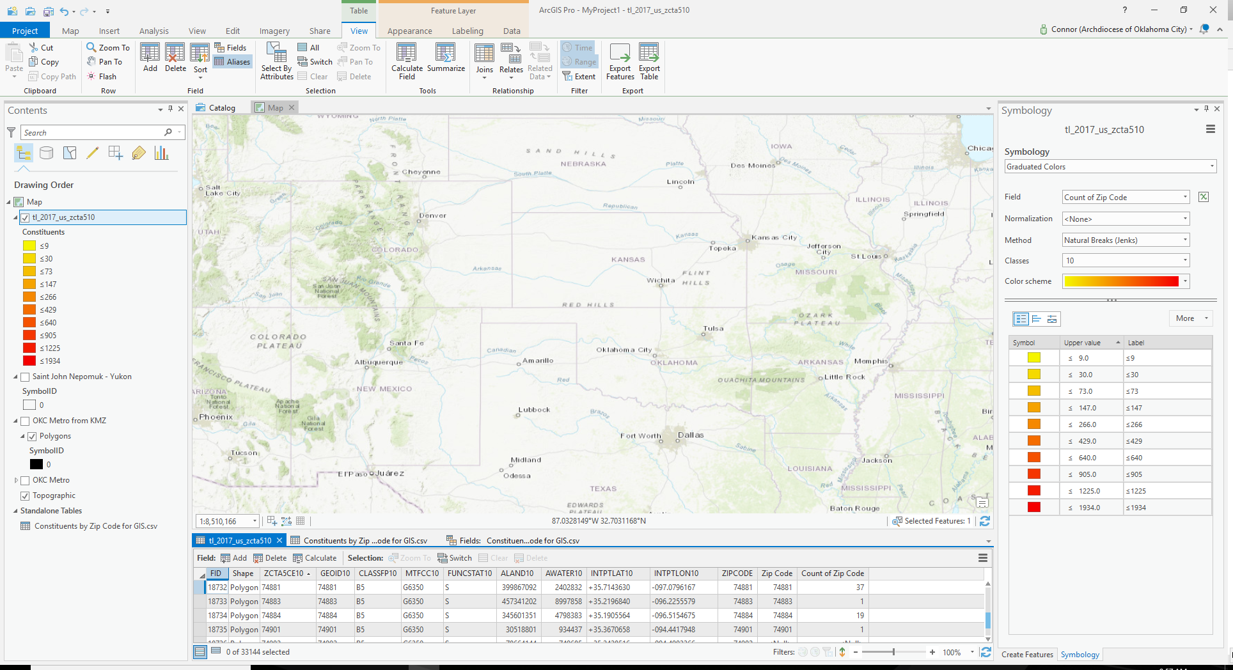Check the OKC Metro layer checkbox
The height and width of the screenshot is (670, 1233).
(25, 481)
